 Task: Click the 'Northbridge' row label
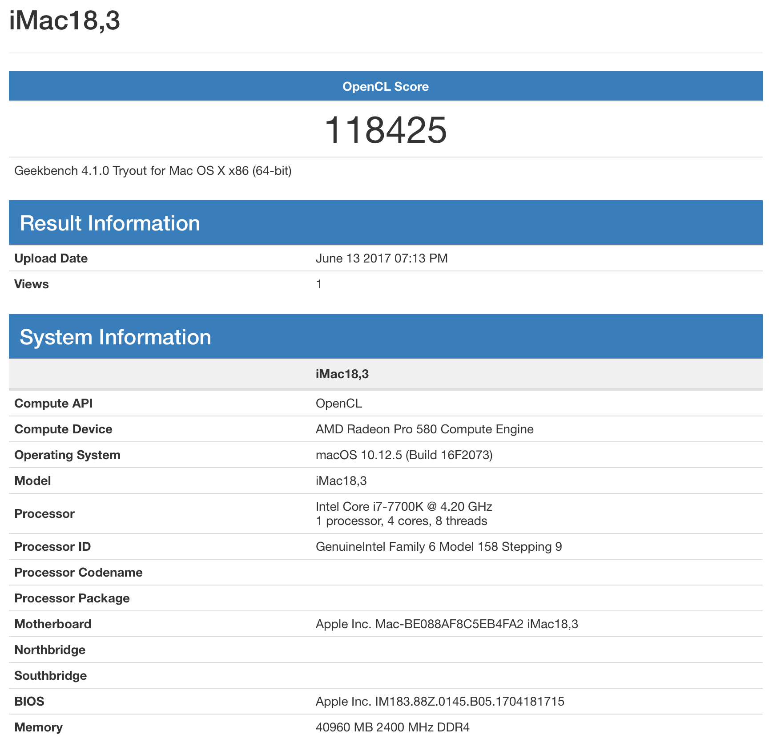pos(50,650)
